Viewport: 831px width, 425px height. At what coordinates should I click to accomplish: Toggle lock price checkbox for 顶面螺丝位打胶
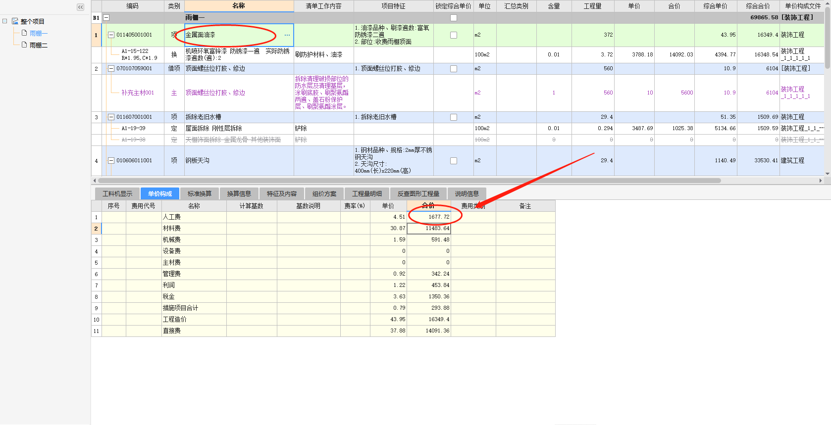coord(453,69)
